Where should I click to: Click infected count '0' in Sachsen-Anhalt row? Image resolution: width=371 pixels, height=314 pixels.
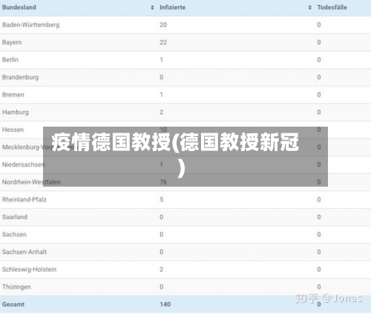162,252
